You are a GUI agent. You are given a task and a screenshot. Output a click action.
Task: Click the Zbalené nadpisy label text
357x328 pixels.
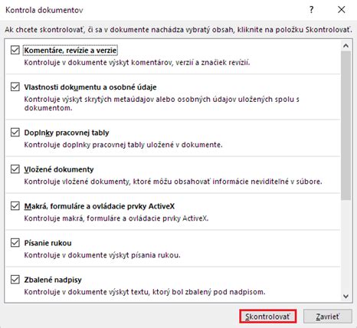click(53, 280)
